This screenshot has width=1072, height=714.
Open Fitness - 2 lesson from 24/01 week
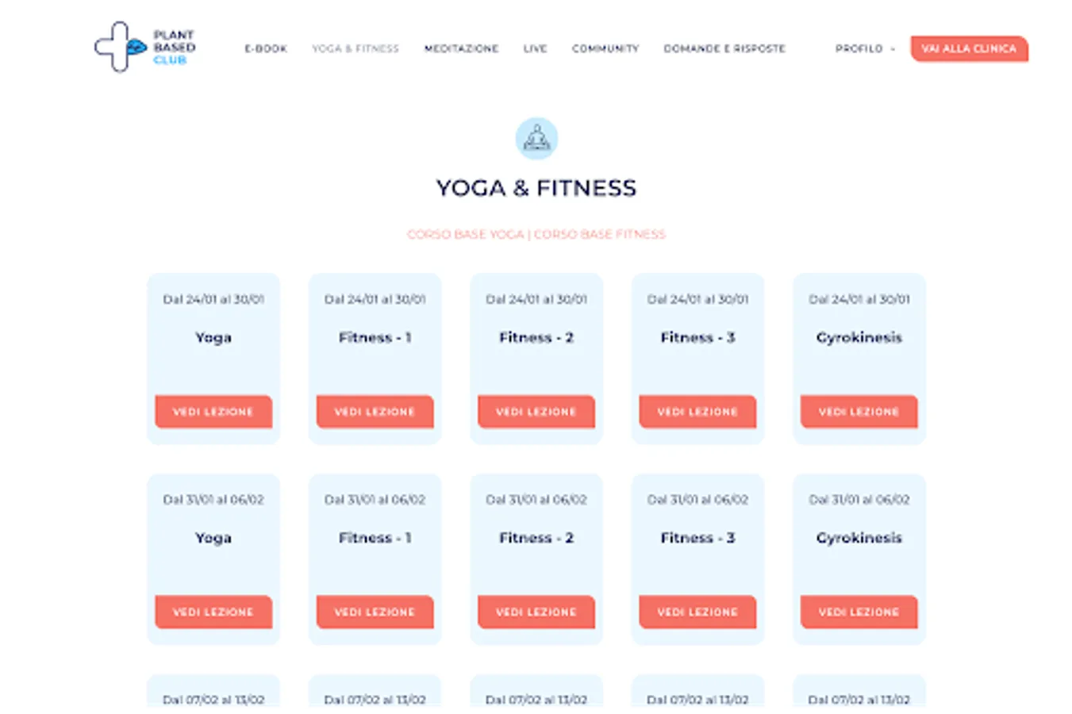pyautogui.click(x=536, y=412)
